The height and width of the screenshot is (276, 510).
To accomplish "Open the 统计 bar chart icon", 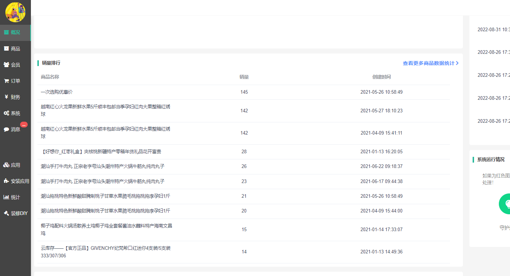I will (6, 197).
